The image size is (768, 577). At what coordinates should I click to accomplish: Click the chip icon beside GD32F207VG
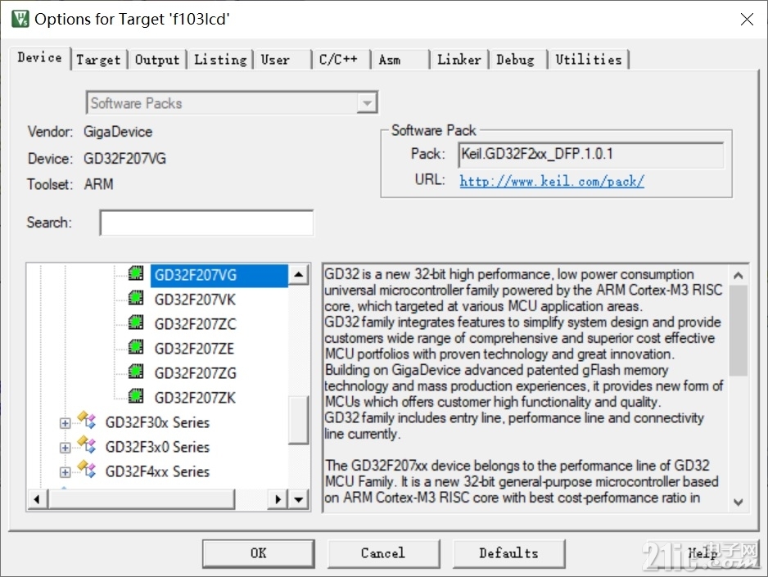136,273
